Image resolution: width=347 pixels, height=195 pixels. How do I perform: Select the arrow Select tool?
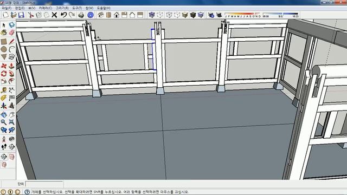click(x=4, y=25)
